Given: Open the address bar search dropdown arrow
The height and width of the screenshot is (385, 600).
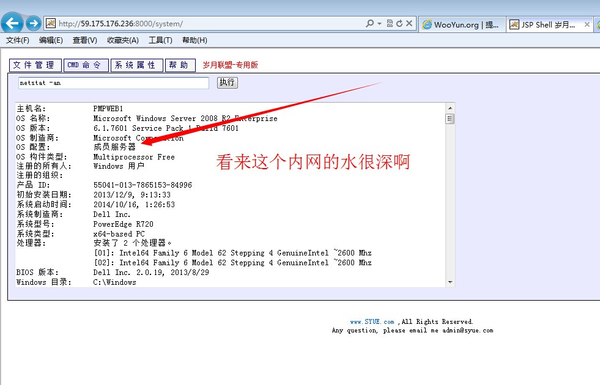Looking at the screenshot, I should click(379, 24).
